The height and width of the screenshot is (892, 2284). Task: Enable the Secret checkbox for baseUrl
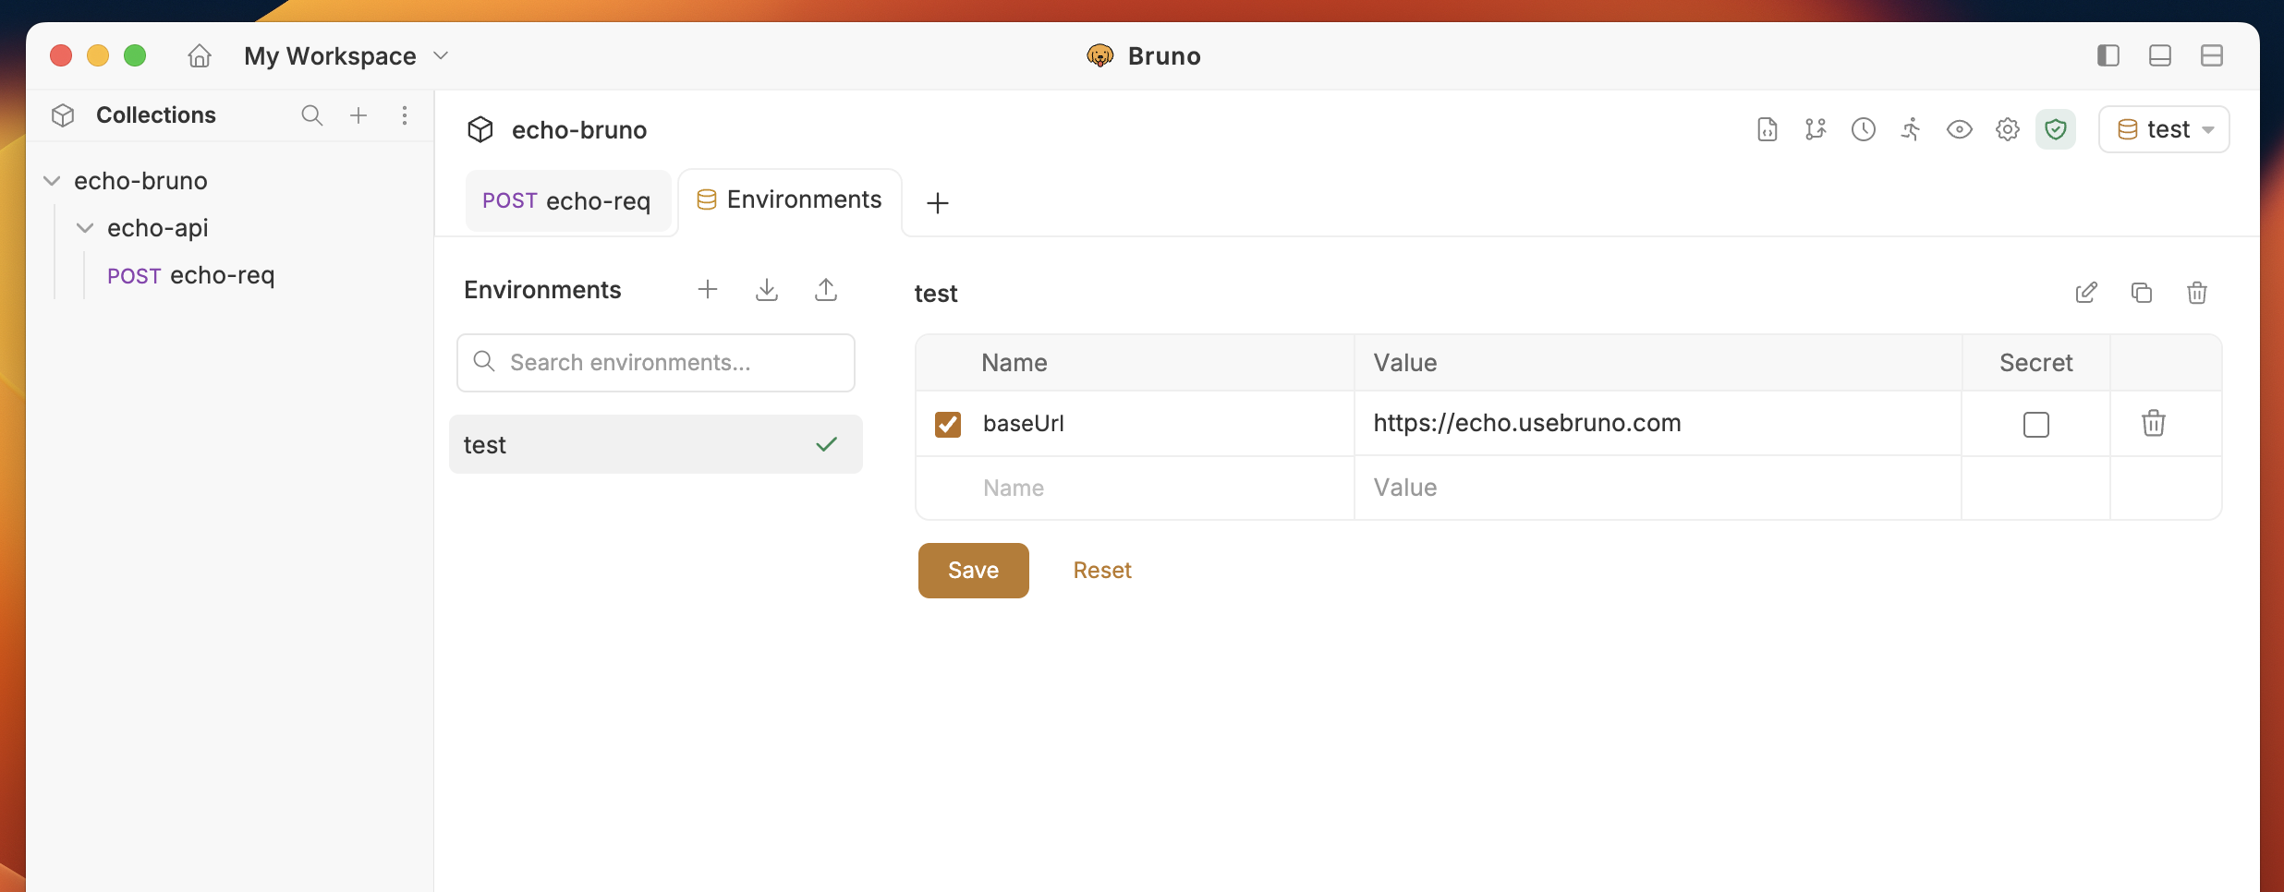click(2036, 424)
